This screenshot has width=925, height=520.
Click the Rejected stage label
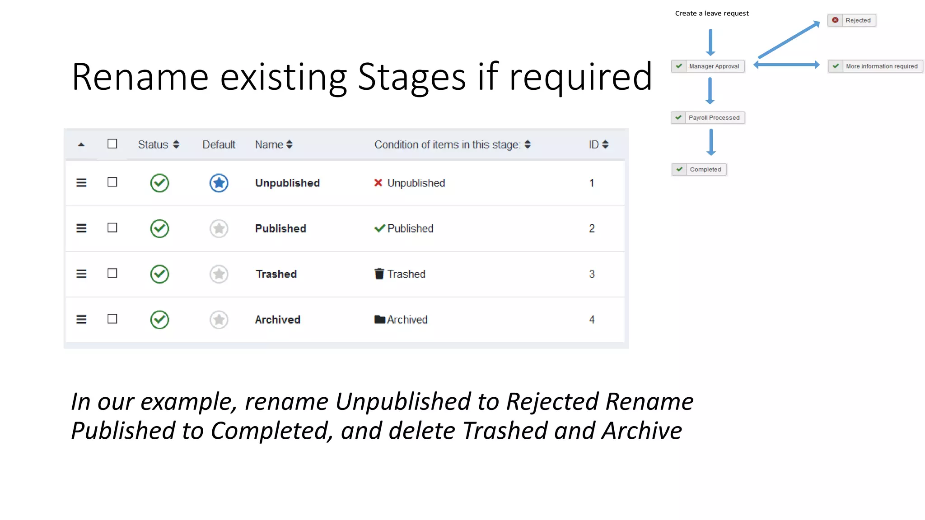[x=858, y=20]
